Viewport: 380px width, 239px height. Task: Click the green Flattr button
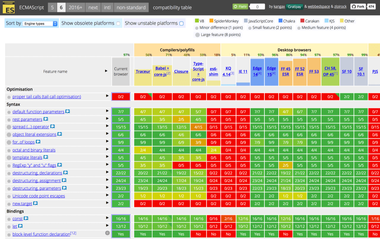tap(240, 6)
